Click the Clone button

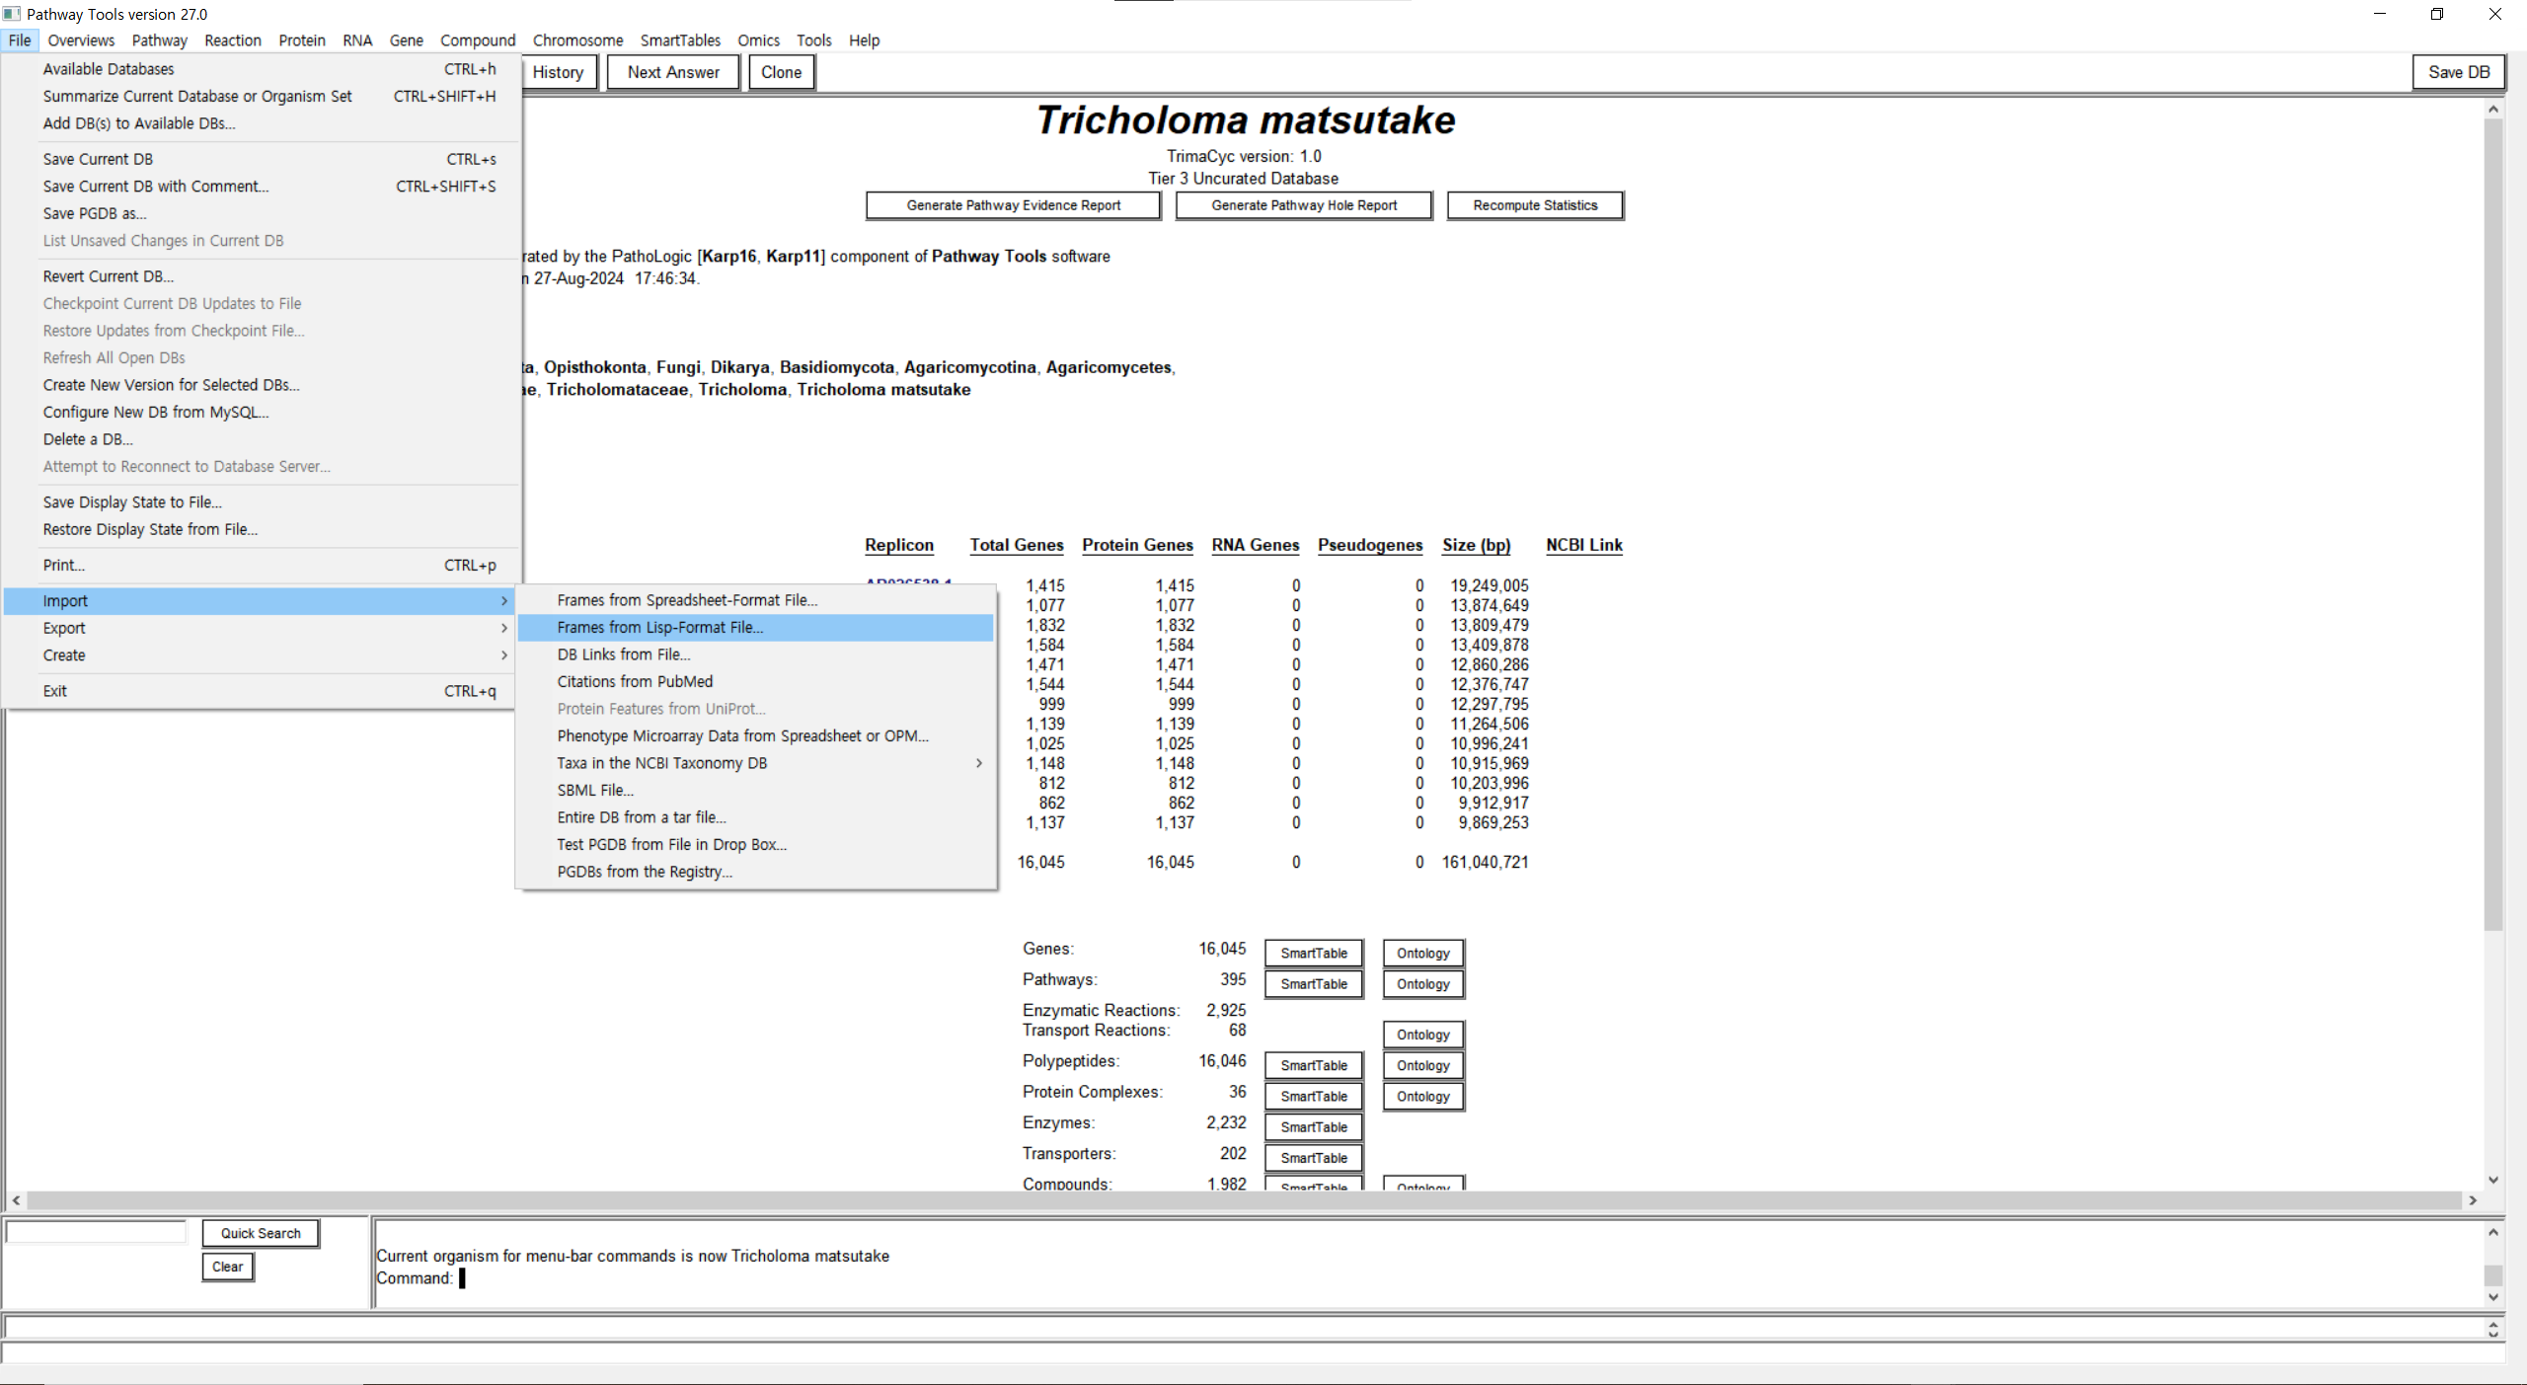point(781,72)
